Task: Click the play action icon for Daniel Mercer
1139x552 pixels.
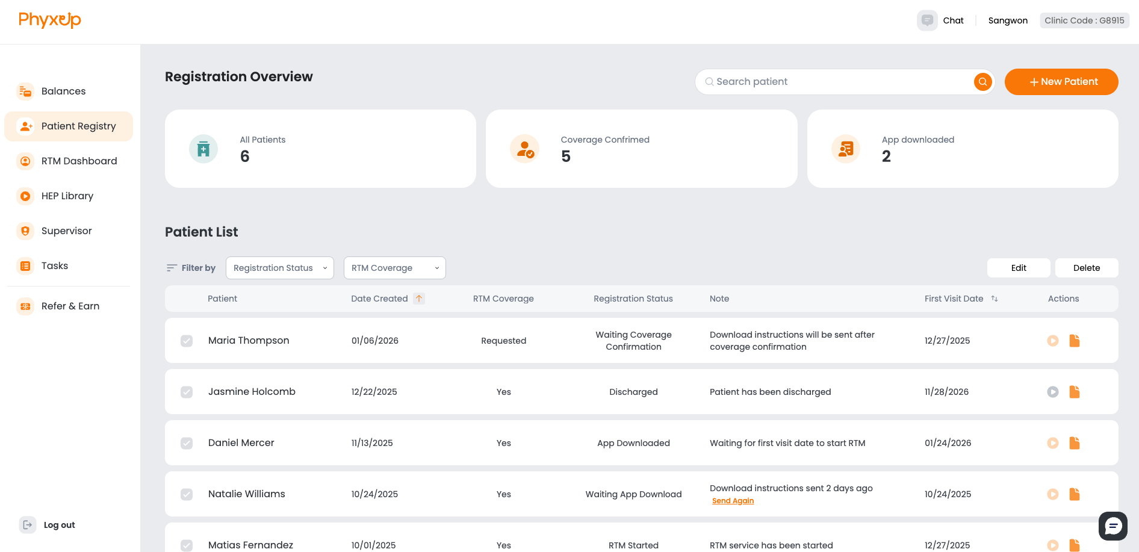Action: (x=1053, y=443)
